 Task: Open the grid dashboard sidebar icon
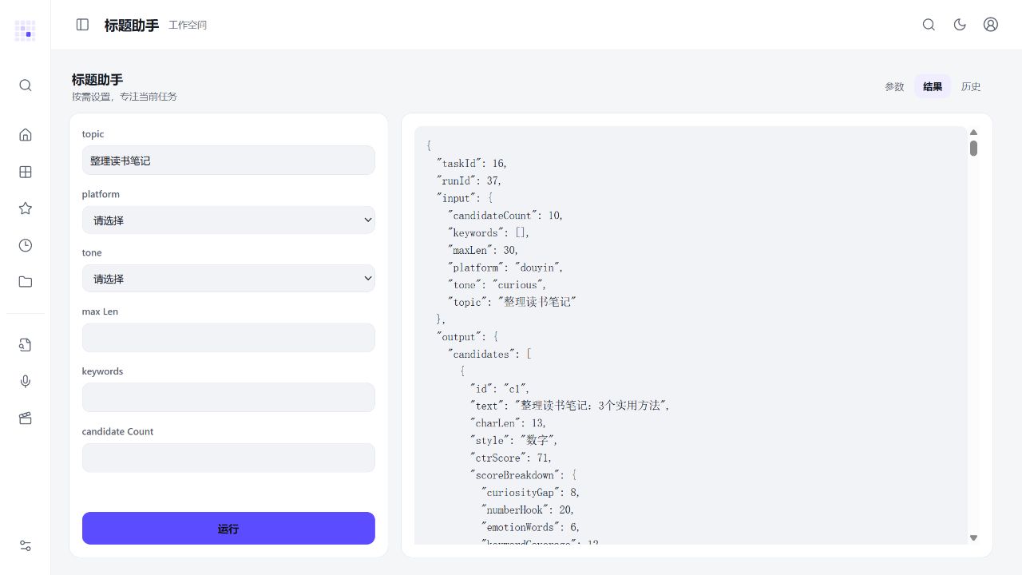(x=26, y=172)
